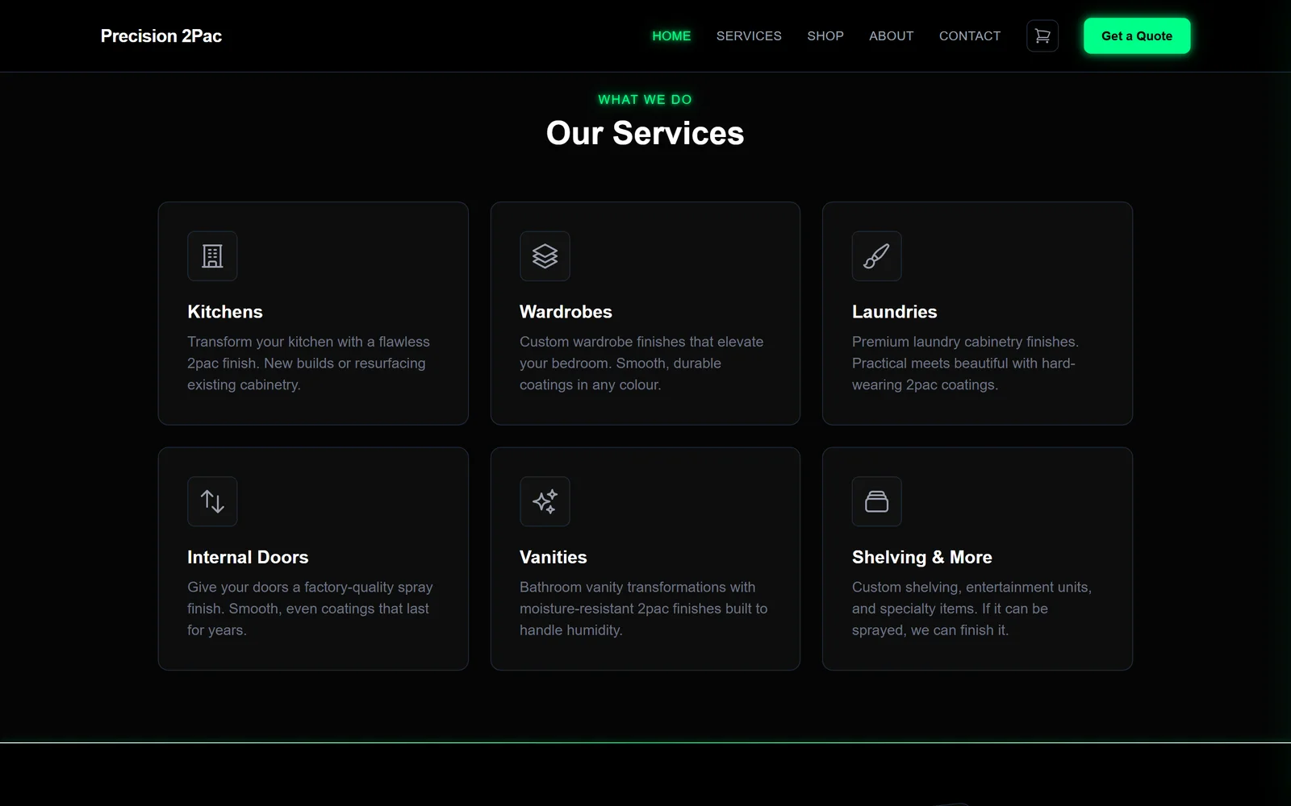Click the Shelving & More box icon
This screenshot has height=806, width=1291.
click(x=877, y=501)
